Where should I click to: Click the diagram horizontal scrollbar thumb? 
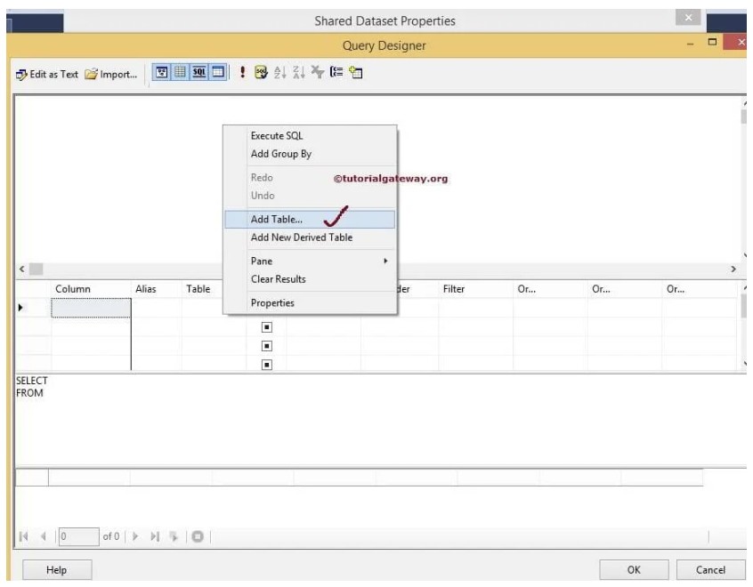tap(36, 269)
